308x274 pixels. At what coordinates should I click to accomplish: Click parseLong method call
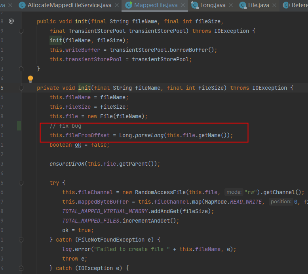click(x=149, y=135)
